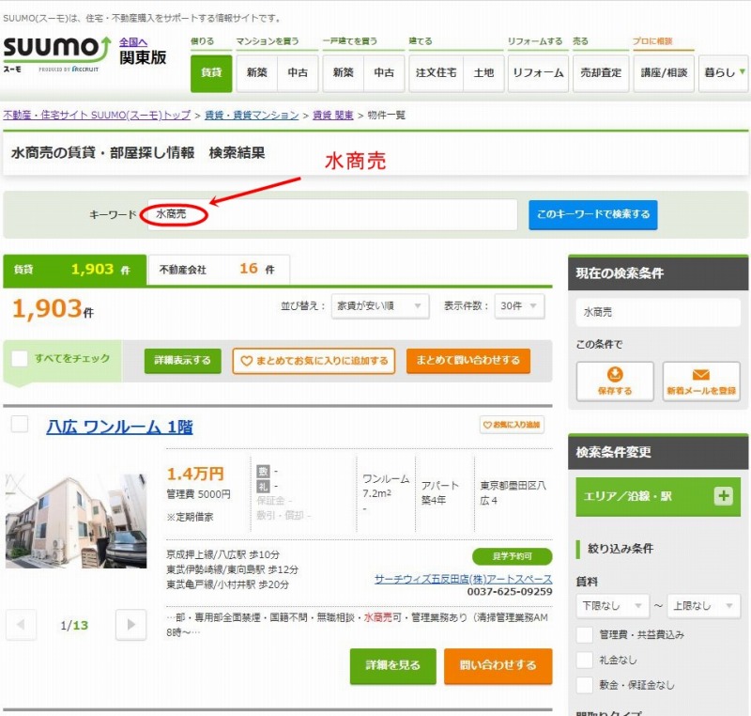Show the previous property photo arrow
The image size is (751, 716).
21,624
